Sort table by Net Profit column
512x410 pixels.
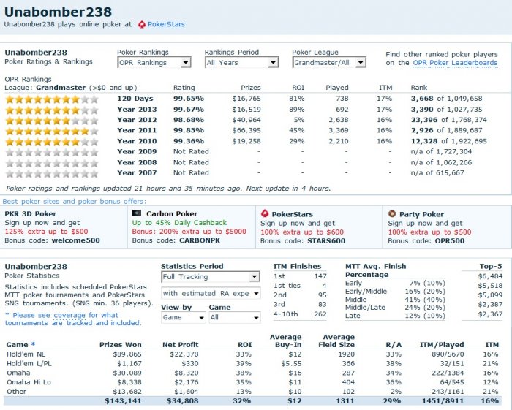tap(180, 345)
